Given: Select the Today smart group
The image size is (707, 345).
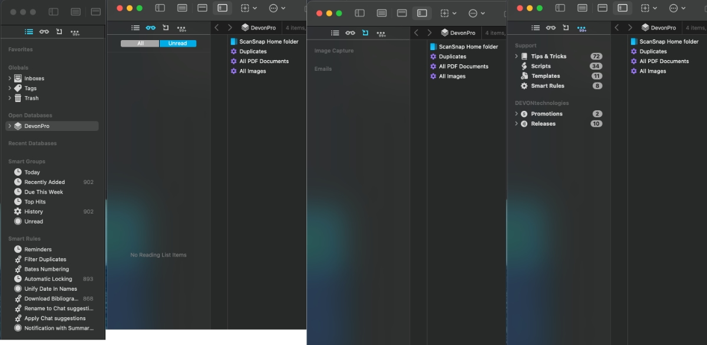Looking at the screenshot, I should 32,172.
